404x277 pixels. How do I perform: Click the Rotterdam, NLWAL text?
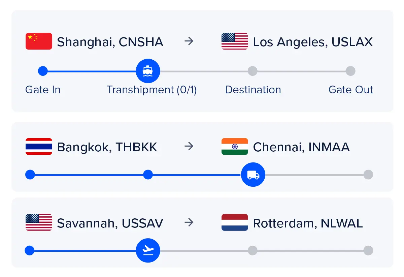tap(308, 222)
